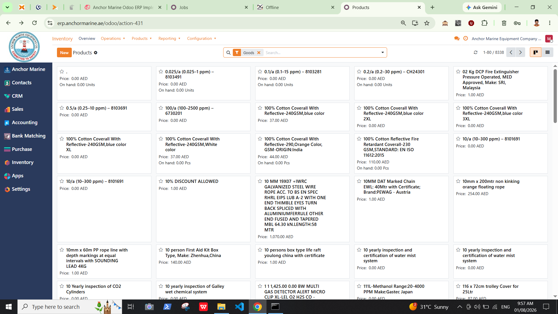Open Visual Studio Code from taskbar

click(x=239, y=307)
